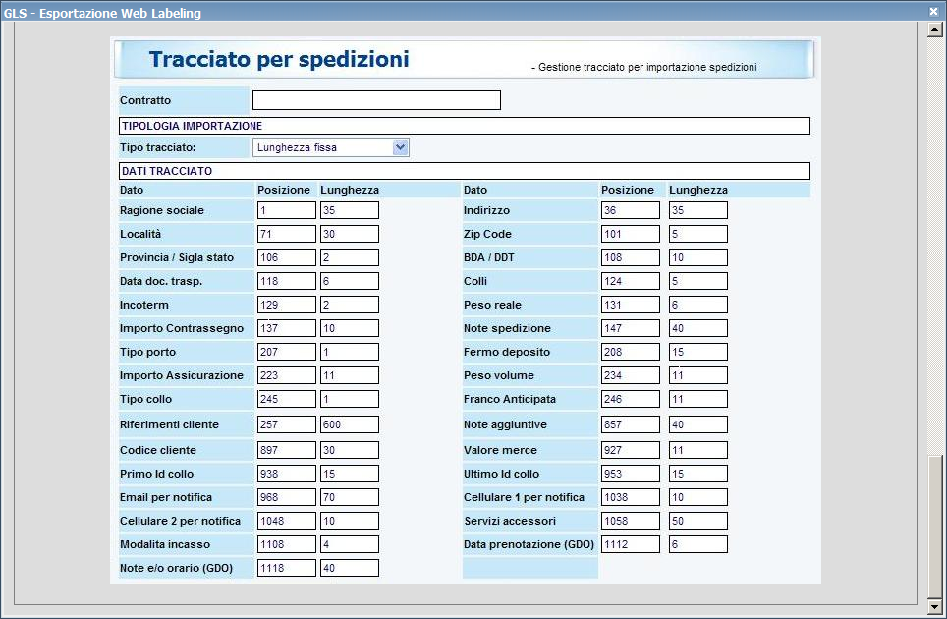Screen dimensions: 947x619
Task: Edit Zip Code length field
Action: pyautogui.click(x=698, y=234)
